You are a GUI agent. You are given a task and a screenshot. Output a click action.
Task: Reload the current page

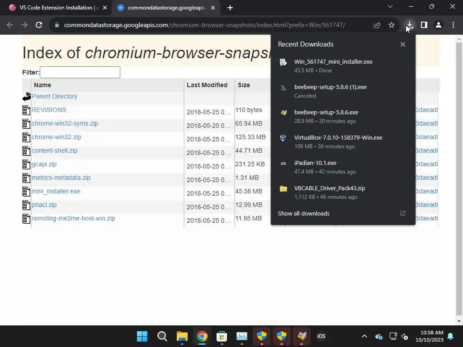[x=39, y=25]
